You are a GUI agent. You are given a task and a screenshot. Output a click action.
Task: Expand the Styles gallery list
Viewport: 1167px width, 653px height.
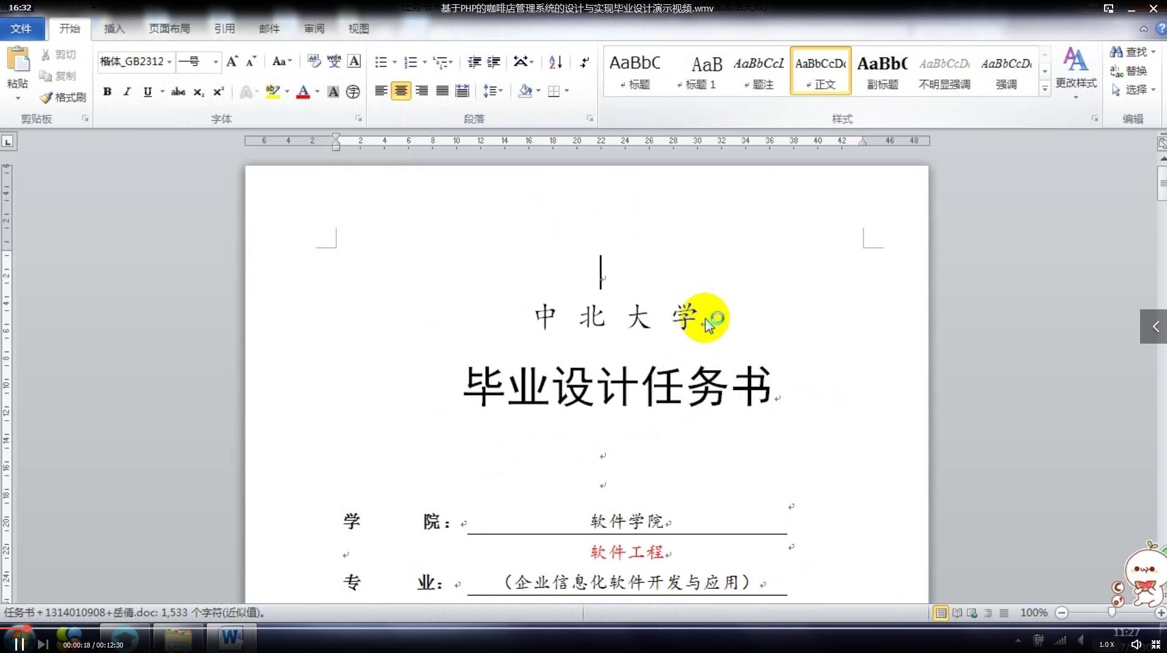coord(1045,89)
